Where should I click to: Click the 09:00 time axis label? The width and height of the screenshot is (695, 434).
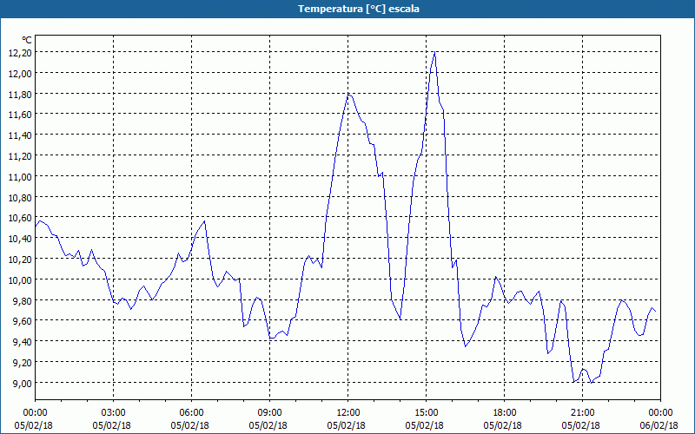[270, 413]
